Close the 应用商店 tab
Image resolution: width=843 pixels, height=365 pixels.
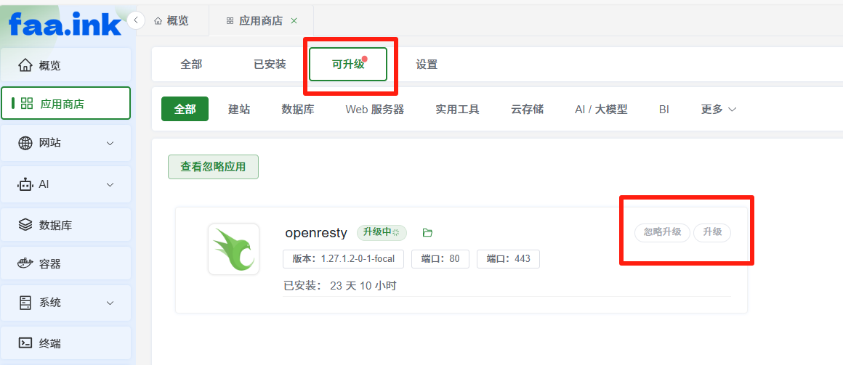294,21
